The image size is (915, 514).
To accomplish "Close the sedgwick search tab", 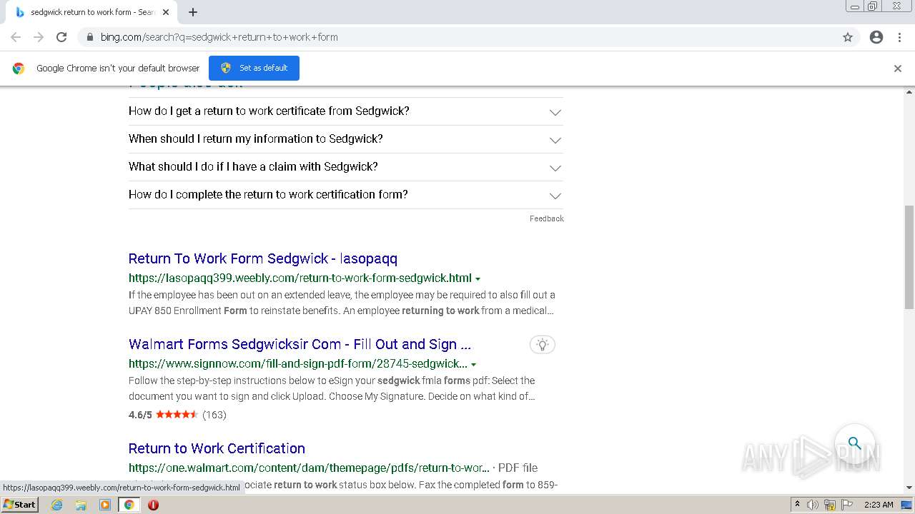I will point(166,12).
